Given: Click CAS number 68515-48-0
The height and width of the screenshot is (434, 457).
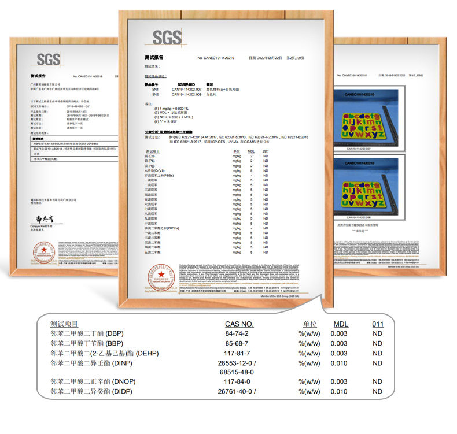Looking at the screenshot, I should 237,372.
